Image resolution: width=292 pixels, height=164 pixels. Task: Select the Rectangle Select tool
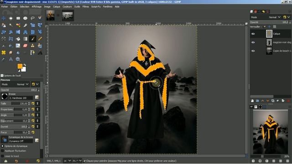[18, 18]
